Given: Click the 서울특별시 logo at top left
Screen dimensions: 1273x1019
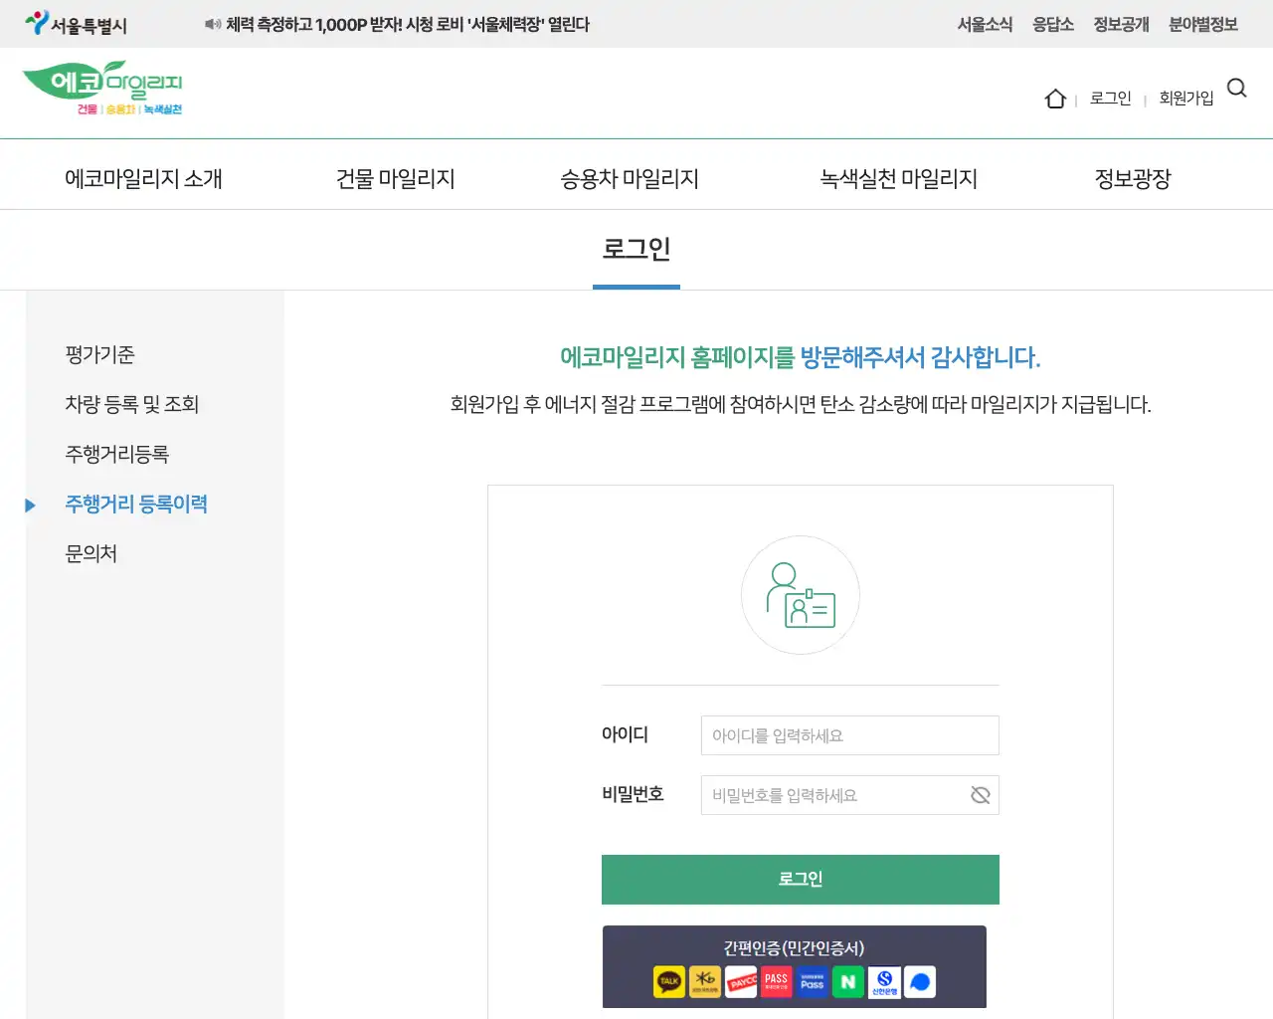Looking at the screenshot, I should point(76,24).
